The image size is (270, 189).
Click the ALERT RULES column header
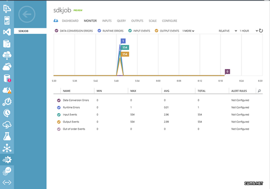[x=239, y=91]
